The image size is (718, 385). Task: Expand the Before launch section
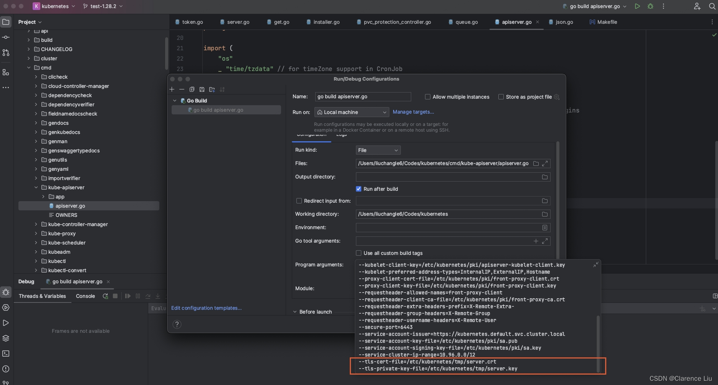click(295, 312)
